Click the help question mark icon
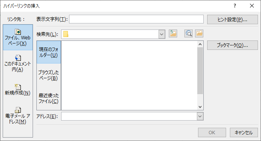261x141 pixels. click(x=235, y=6)
